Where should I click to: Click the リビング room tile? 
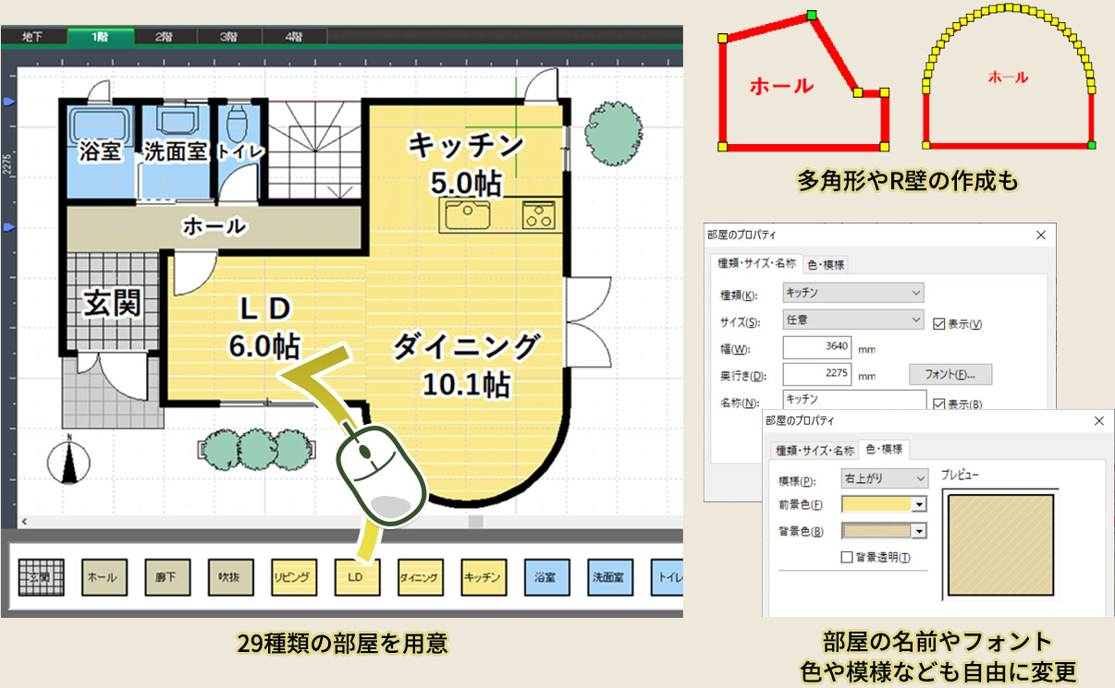click(x=294, y=577)
